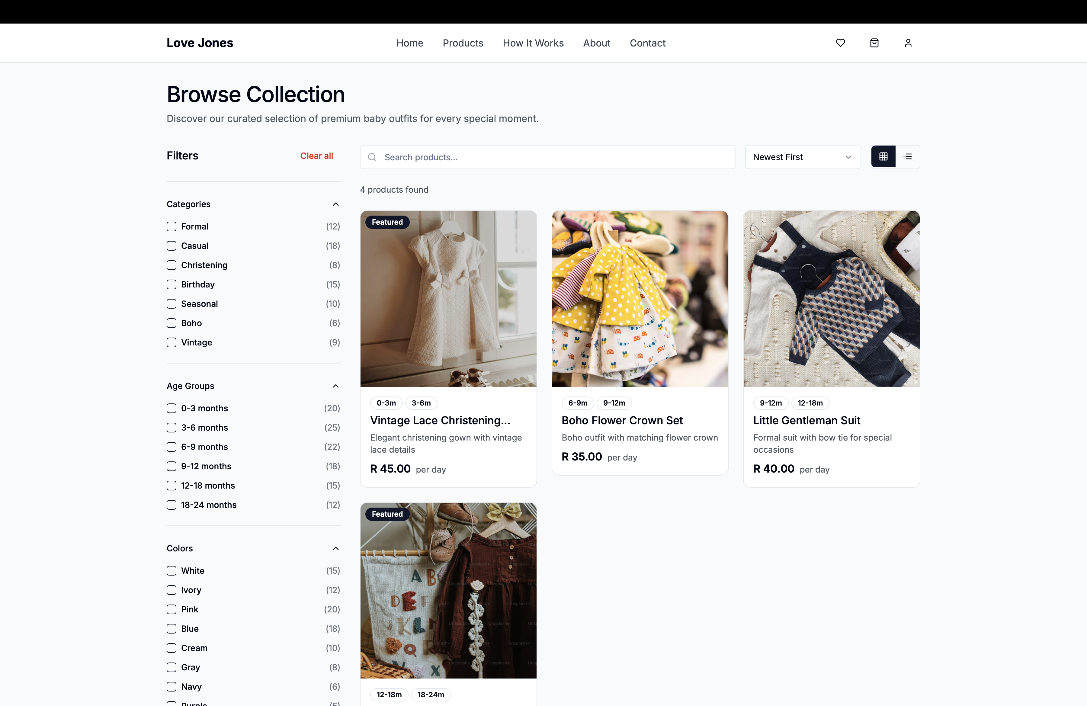Click the Love Jones logo

point(200,43)
